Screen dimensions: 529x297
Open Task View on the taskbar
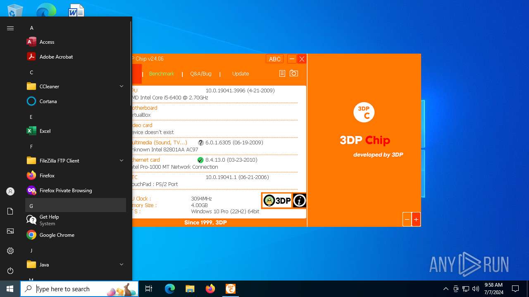tap(149, 289)
